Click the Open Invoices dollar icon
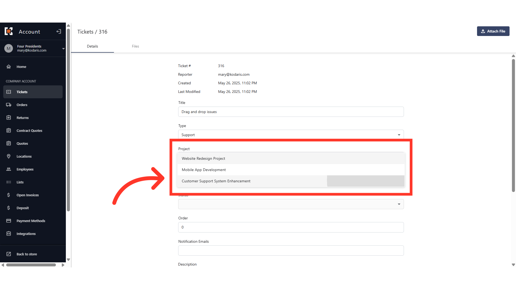 point(9,195)
